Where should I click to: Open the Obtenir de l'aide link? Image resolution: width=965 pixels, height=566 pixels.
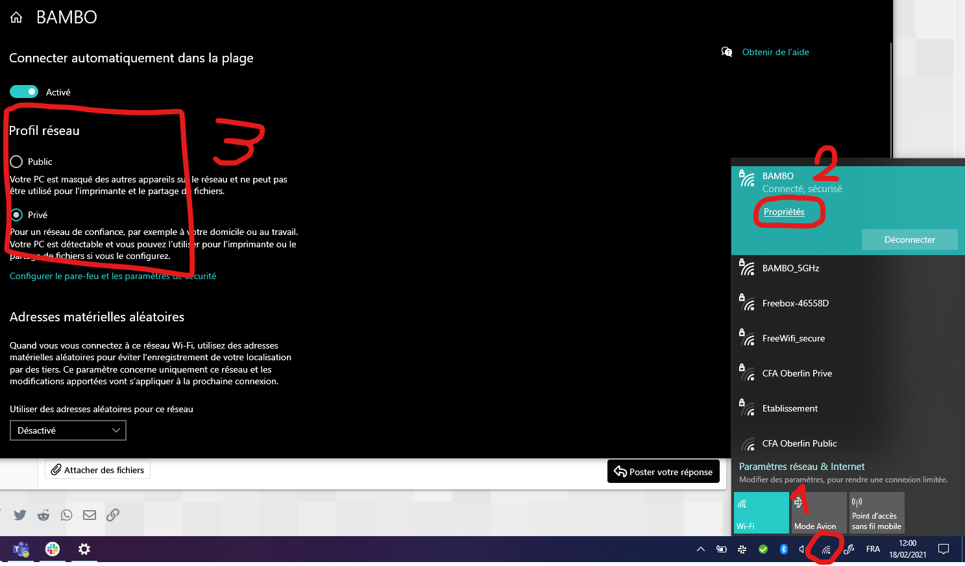(x=776, y=52)
